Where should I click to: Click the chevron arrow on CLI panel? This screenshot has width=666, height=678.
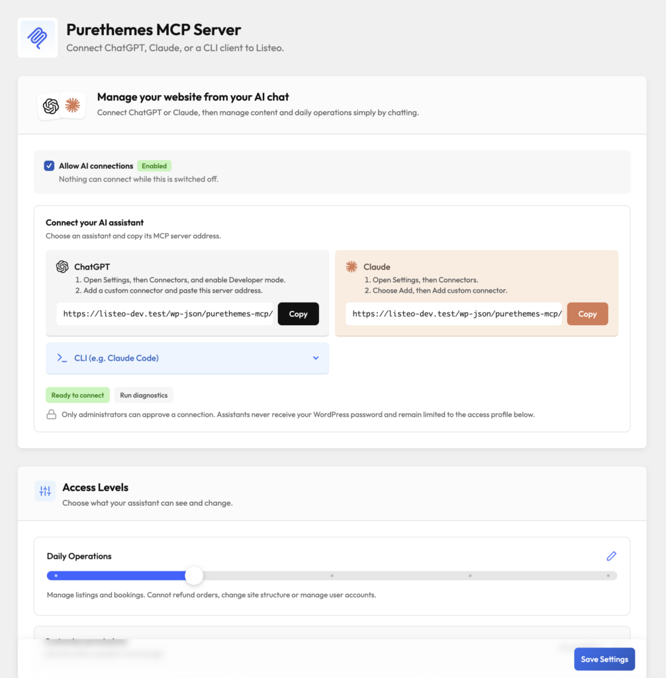316,358
